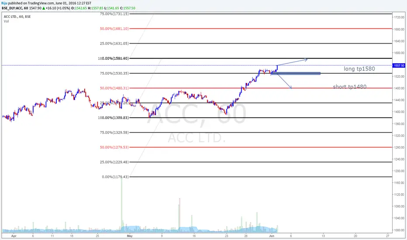Viewport: 407px width, 240px height.
Task: Click date 9 on the time axis
Action: tap(162, 236)
